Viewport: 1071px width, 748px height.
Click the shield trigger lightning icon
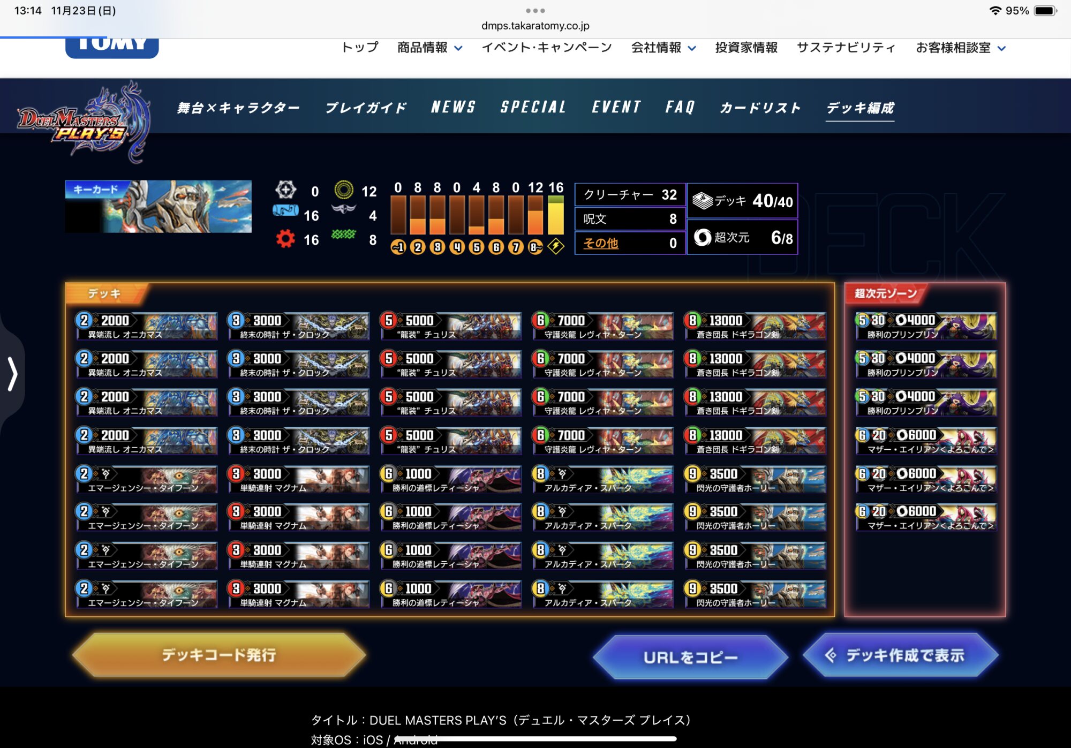point(556,247)
